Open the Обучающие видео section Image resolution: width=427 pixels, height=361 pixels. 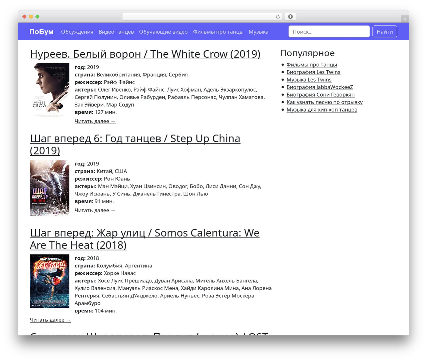tap(163, 32)
